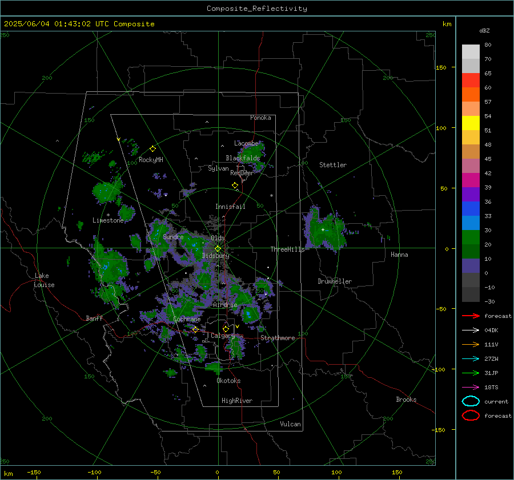Click the magenta 18TS arrow legend icon
514x480 pixels.
[471, 388]
